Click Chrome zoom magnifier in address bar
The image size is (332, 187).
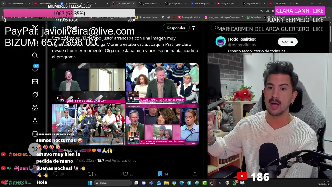point(262,11)
